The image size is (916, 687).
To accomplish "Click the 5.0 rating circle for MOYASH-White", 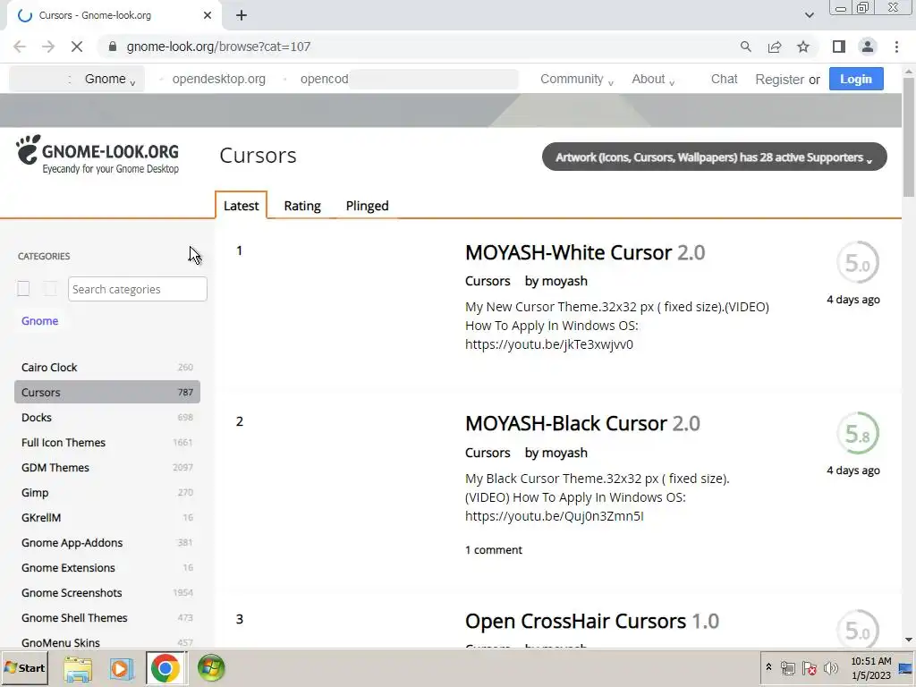I will (x=858, y=262).
